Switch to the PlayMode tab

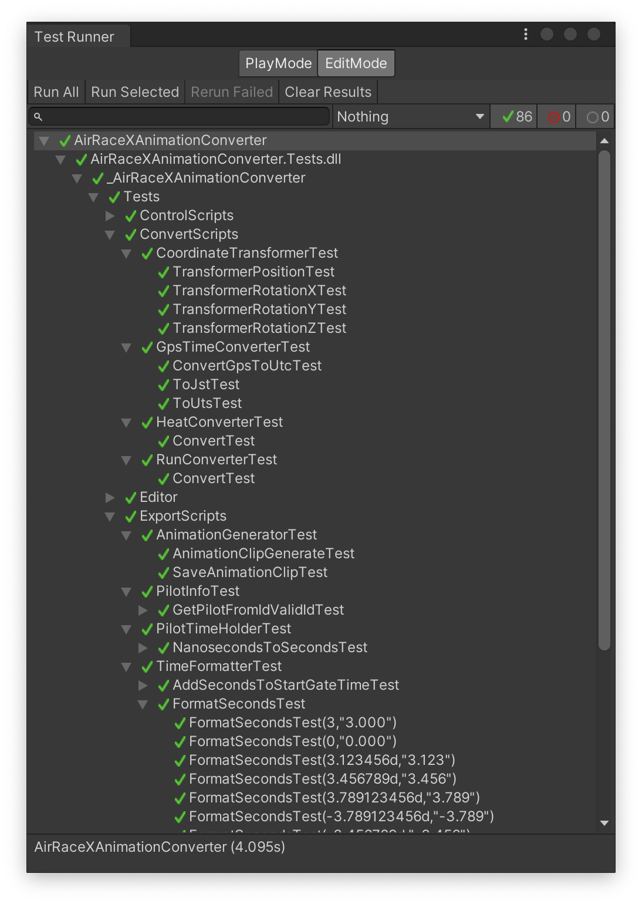(278, 63)
